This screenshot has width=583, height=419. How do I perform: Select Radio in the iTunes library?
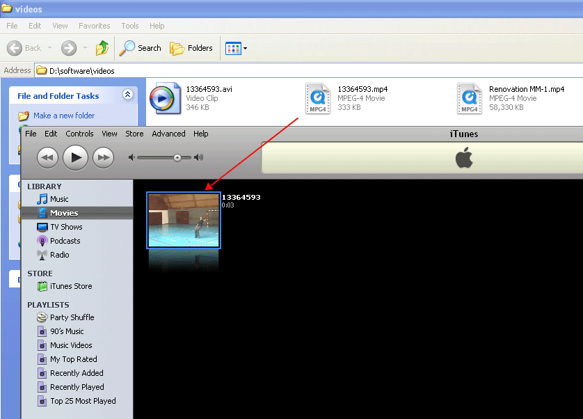[77, 255]
